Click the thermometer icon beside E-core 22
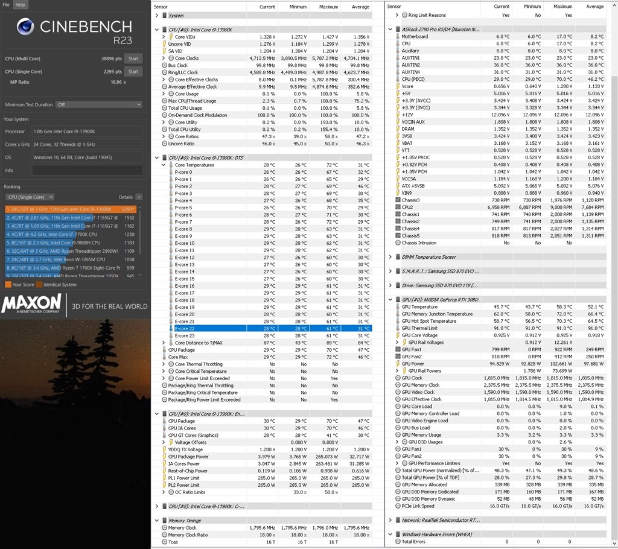 [171, 329]
